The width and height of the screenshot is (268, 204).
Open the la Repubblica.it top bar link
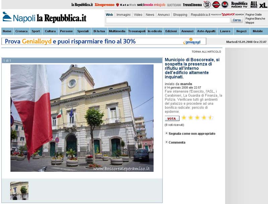82,5
